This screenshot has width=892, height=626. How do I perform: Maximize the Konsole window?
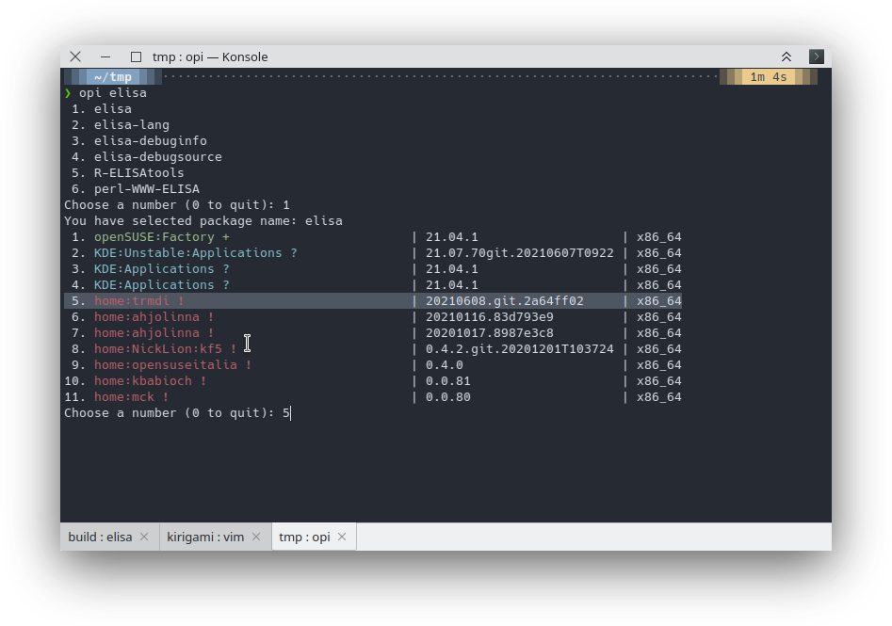click(x=136, y=56)
